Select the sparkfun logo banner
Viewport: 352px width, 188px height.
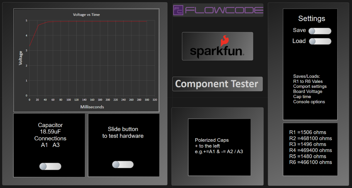point(217,46)
